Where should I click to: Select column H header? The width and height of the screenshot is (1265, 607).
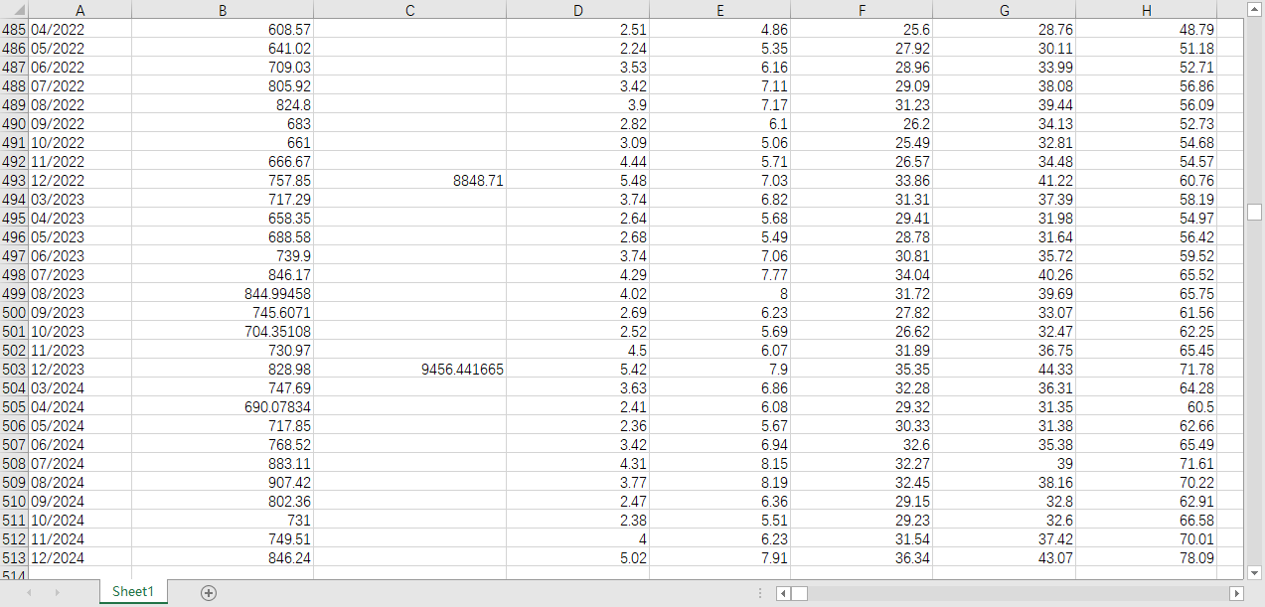click(x=1146, y=10)
